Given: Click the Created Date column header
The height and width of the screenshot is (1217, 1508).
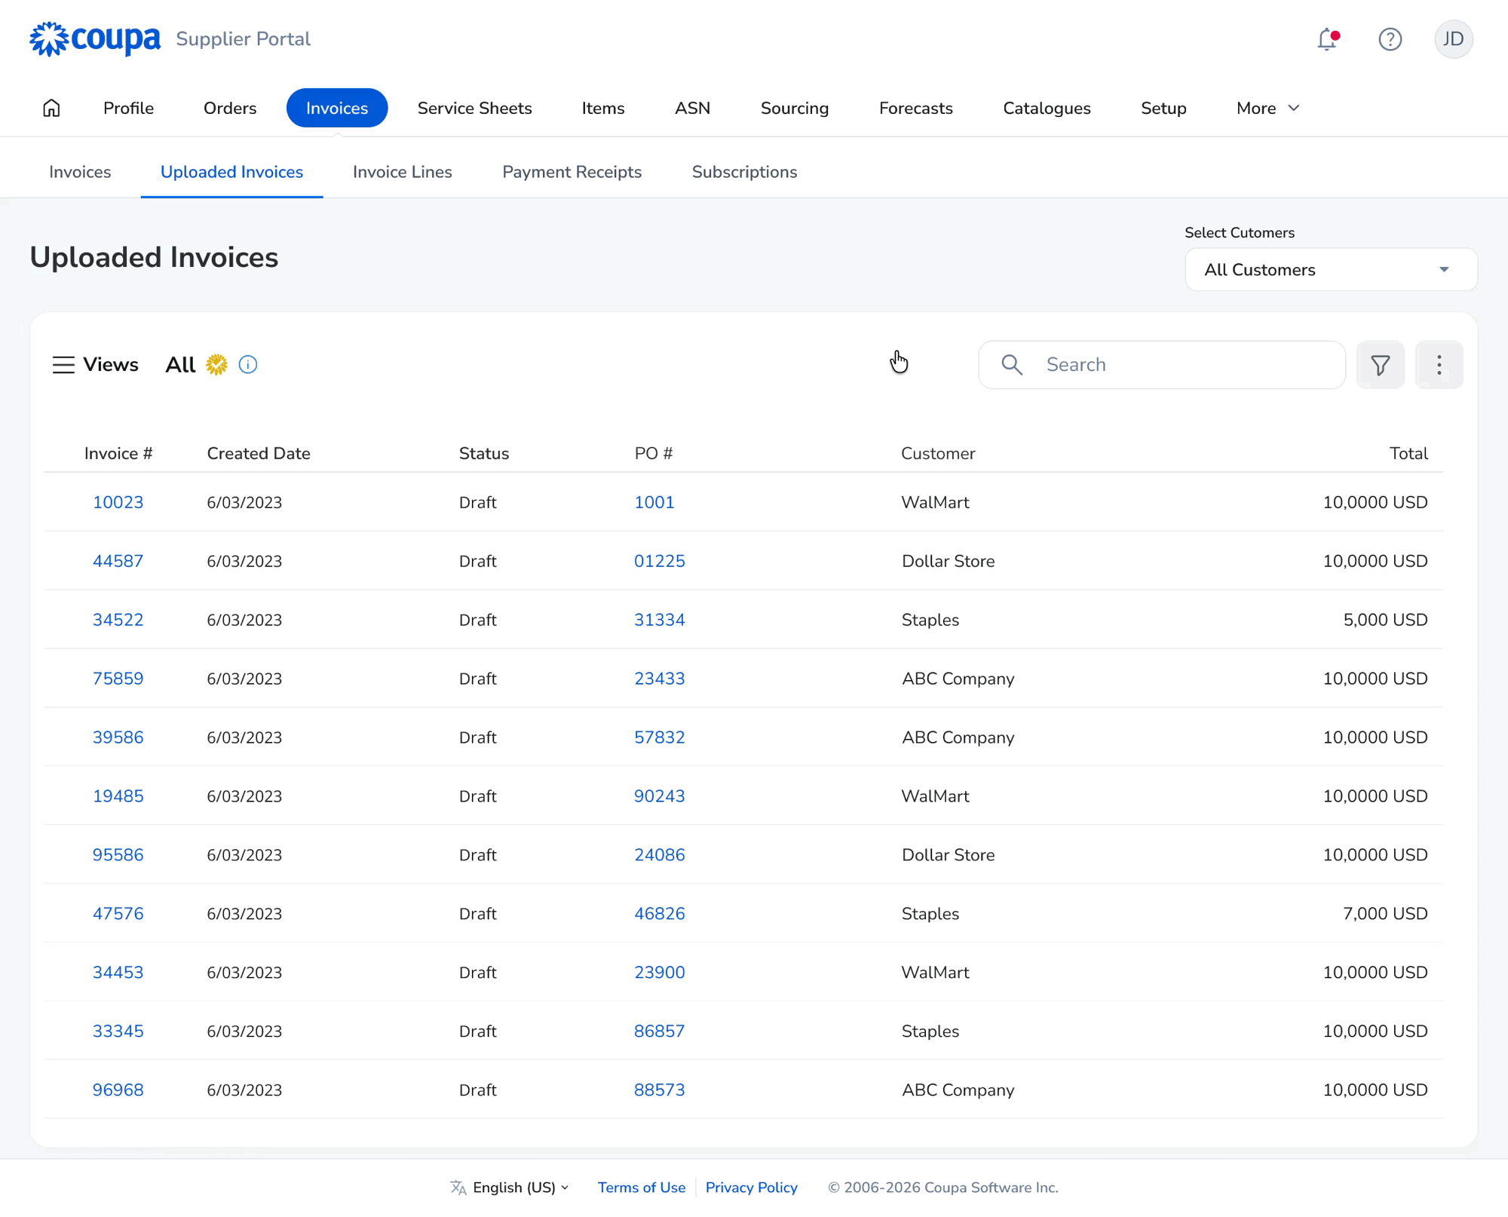Looking at the screenshot, I should tap(259, 453).
